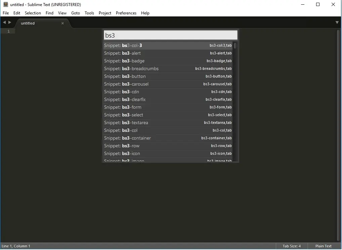Viewport: 342px width, 250px height.
Task: Click Line 1, Column 1 status text
Action: coord(16,246)
